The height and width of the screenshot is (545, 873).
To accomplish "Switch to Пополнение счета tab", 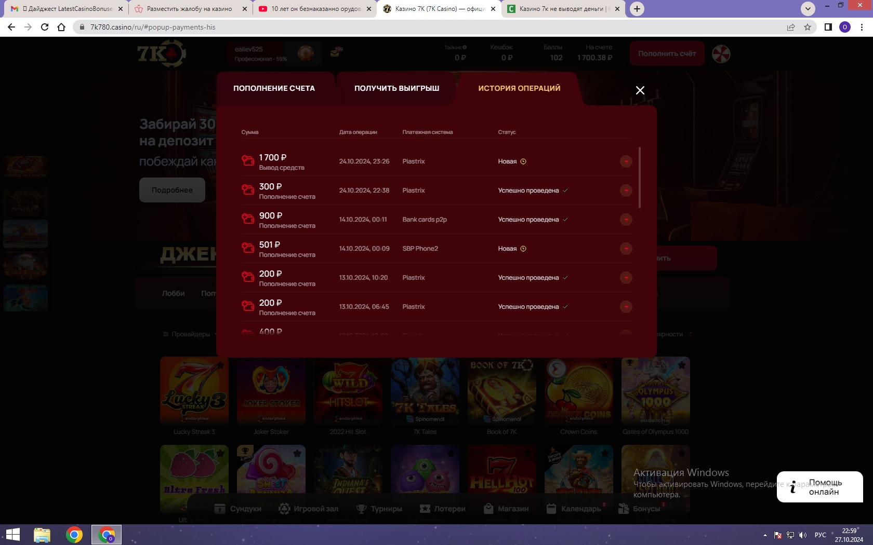I will coord(274,88).
